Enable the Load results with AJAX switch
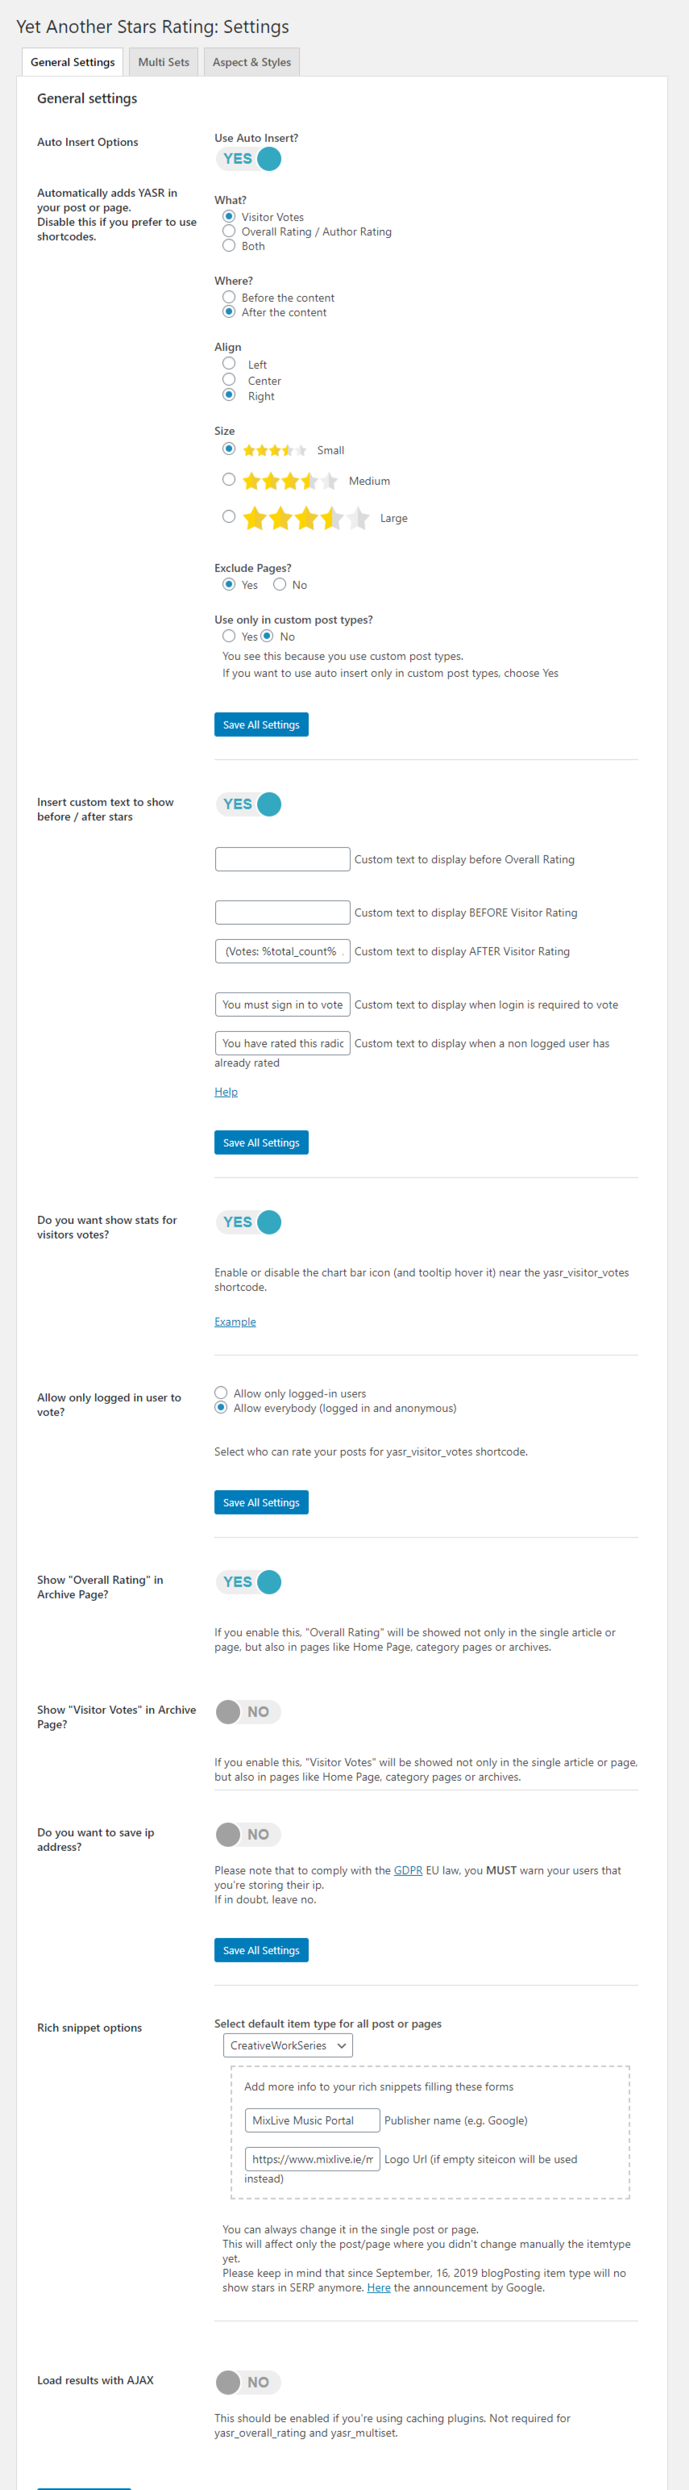 pyautogui.click(x=249, y=2382)
